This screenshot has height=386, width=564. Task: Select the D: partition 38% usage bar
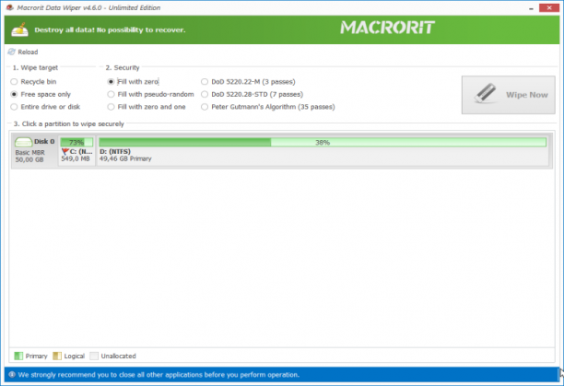click(x=323, y=142)
